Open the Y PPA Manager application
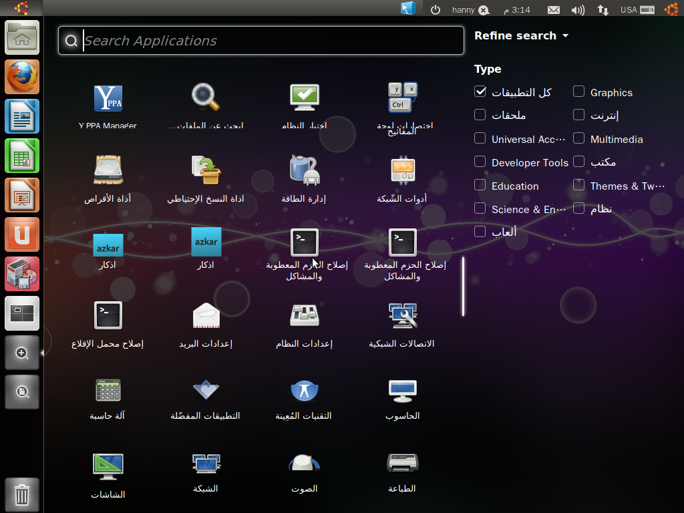The image size is (684, 513). (x=108, y=98)
